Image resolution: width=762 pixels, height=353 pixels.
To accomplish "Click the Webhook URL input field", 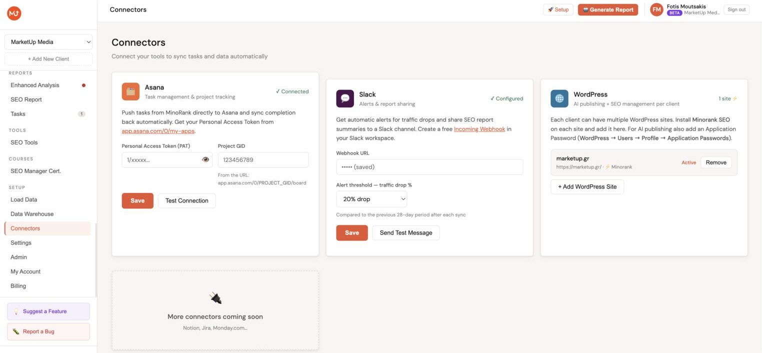I will 429,167.
